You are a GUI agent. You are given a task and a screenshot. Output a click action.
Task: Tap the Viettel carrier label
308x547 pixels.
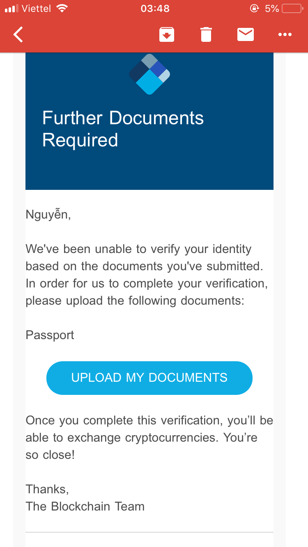[36, 9]
